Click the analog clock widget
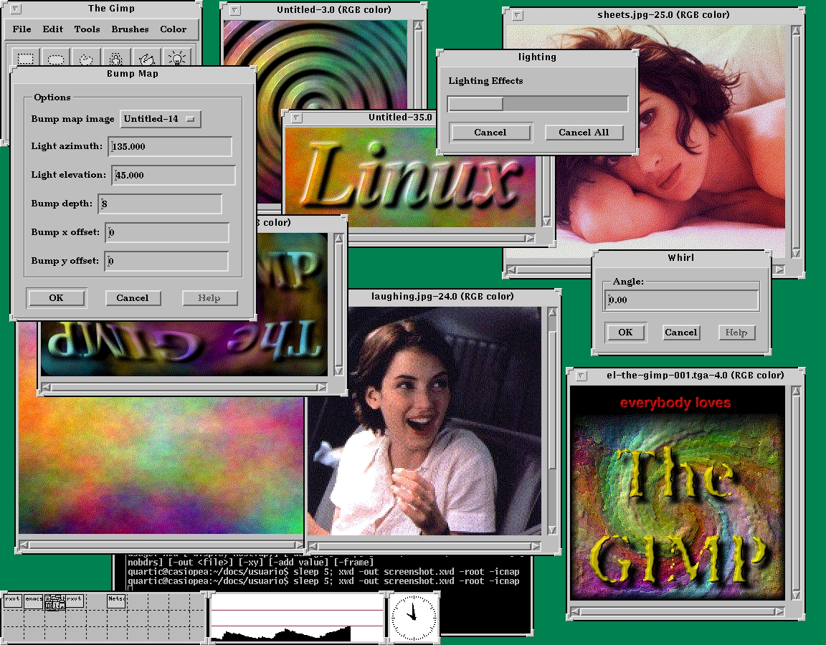The image size is (826, 645). click(x=414, y=617)
